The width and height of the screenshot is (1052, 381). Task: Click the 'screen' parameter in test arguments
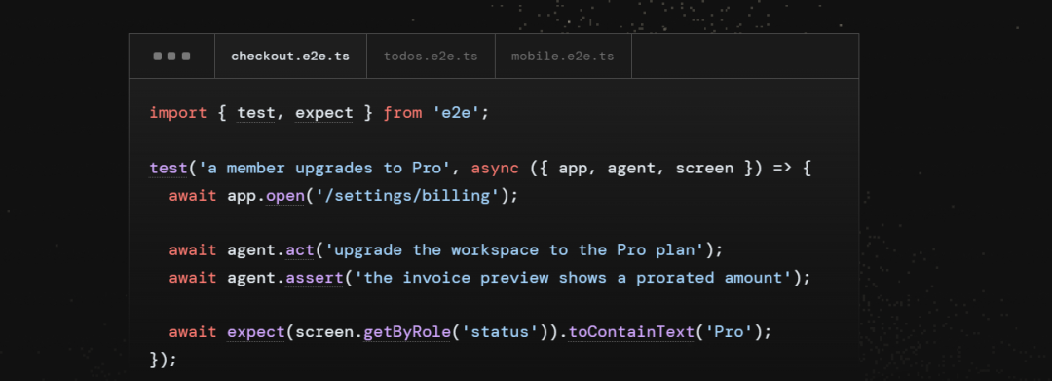tap(704, 168)
